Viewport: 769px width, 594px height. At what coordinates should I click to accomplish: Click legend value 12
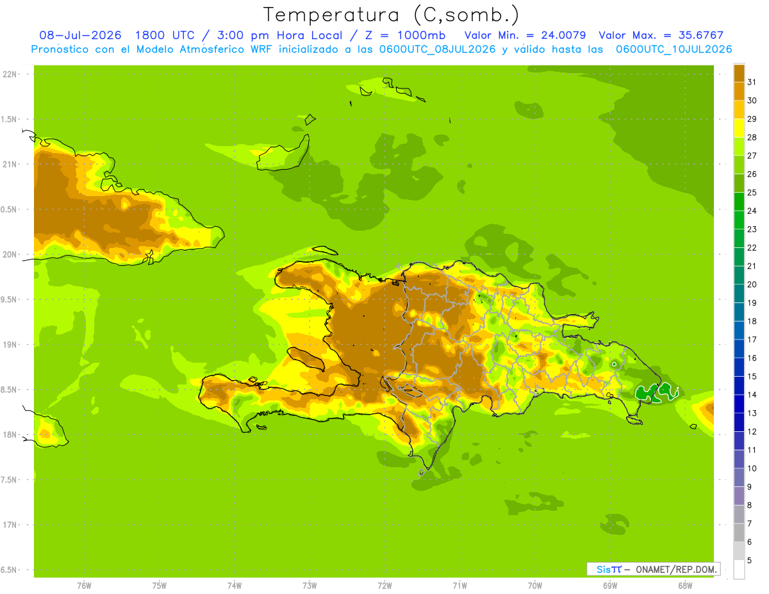(x=752, y=431)
